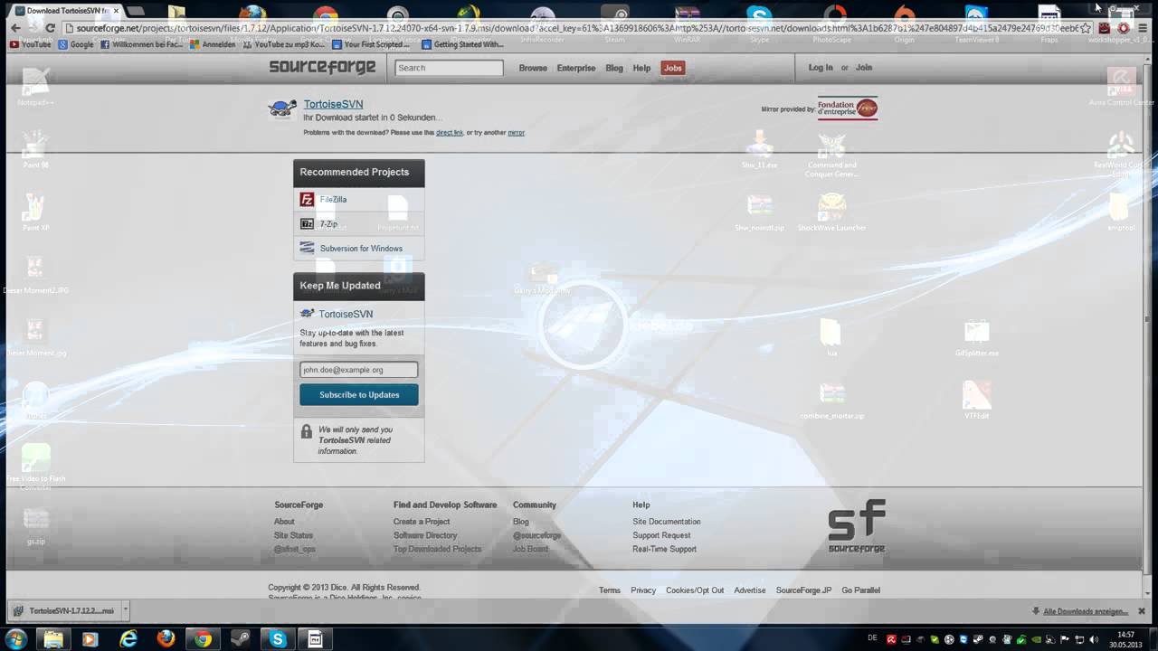Click Privacy in footer
The width and height of the screenshot is (1158, 651).
coord(643,590)
